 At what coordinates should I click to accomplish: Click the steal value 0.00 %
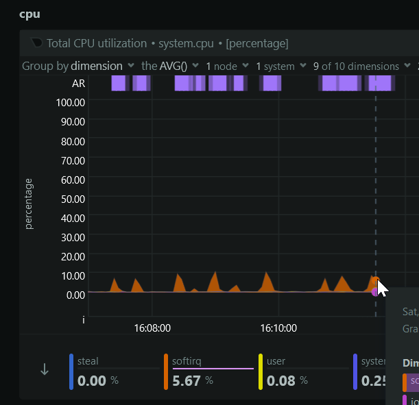pyautogui.click(x=98, y=381)
